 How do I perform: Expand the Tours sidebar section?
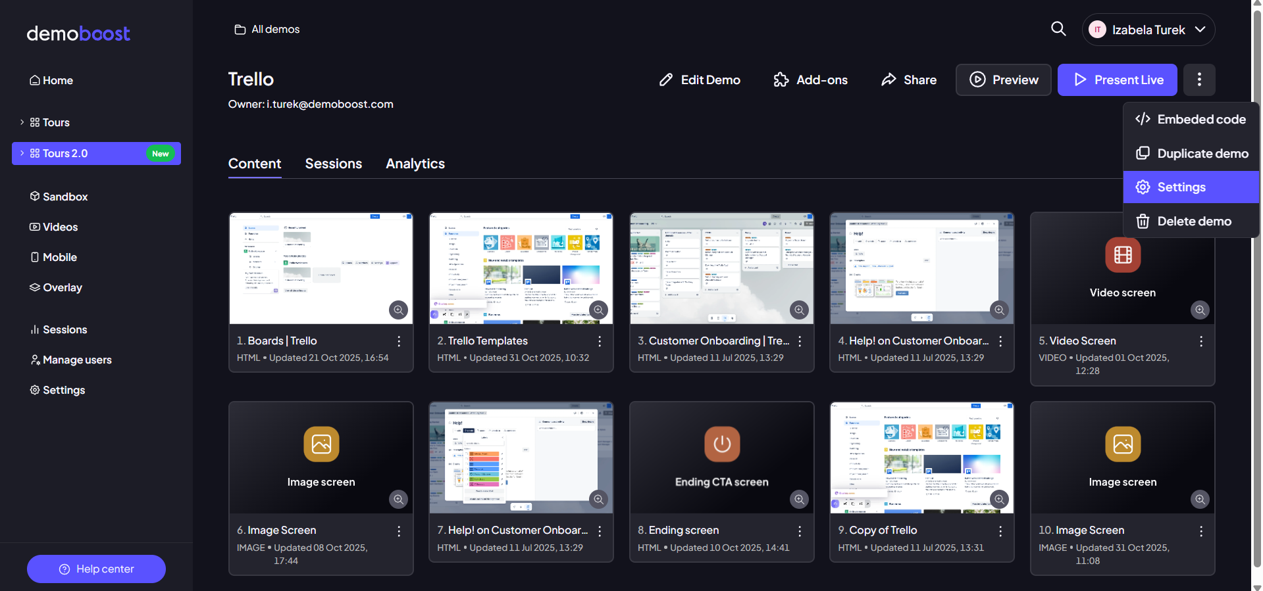[x=22, y=122]
